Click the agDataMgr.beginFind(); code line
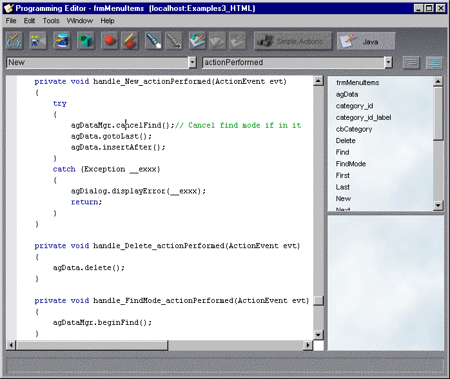The height and width of the screenshot is (379, 450). tap(102, 322)
